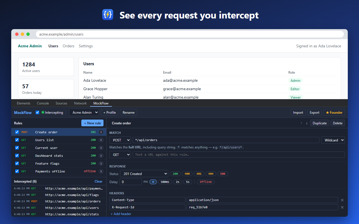Click the Test a URL input field
Image resolution: width=359 pixels, height=224 pixels.
pos(239,155)
